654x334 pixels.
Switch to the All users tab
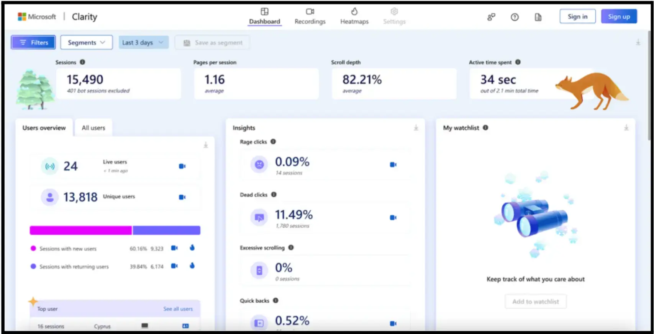pos(93,128)
